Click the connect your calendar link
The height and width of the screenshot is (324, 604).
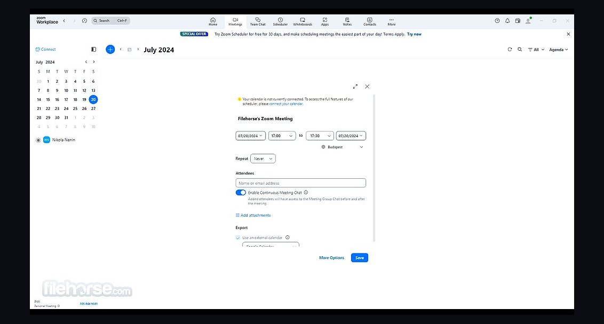(286, 104)
